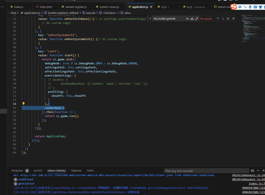
Task: Open the virtual keyboard icon in Sogou toolbar
Action: coord(255,7)
